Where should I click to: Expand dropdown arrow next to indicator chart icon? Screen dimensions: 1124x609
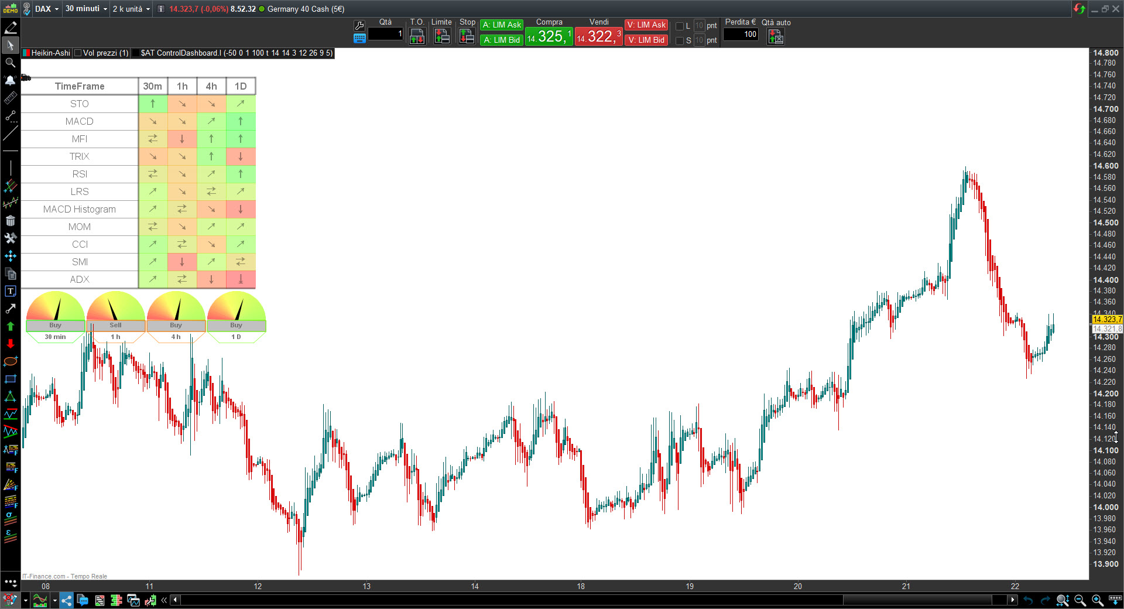tap(54, 600)
